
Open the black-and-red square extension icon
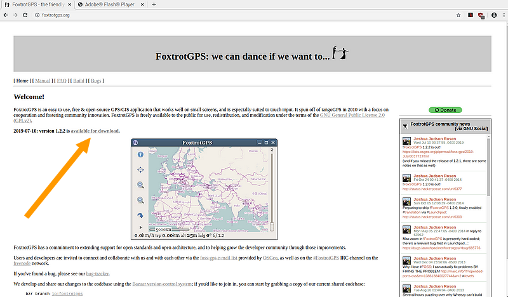tap(471, 15)
